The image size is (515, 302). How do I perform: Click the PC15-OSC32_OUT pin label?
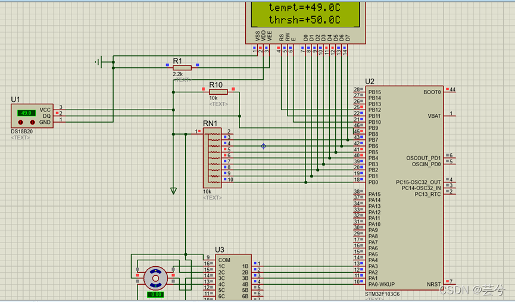419,182
